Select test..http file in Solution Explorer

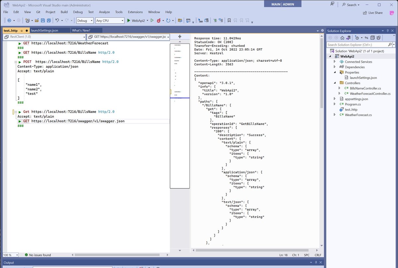click(351, 109)
